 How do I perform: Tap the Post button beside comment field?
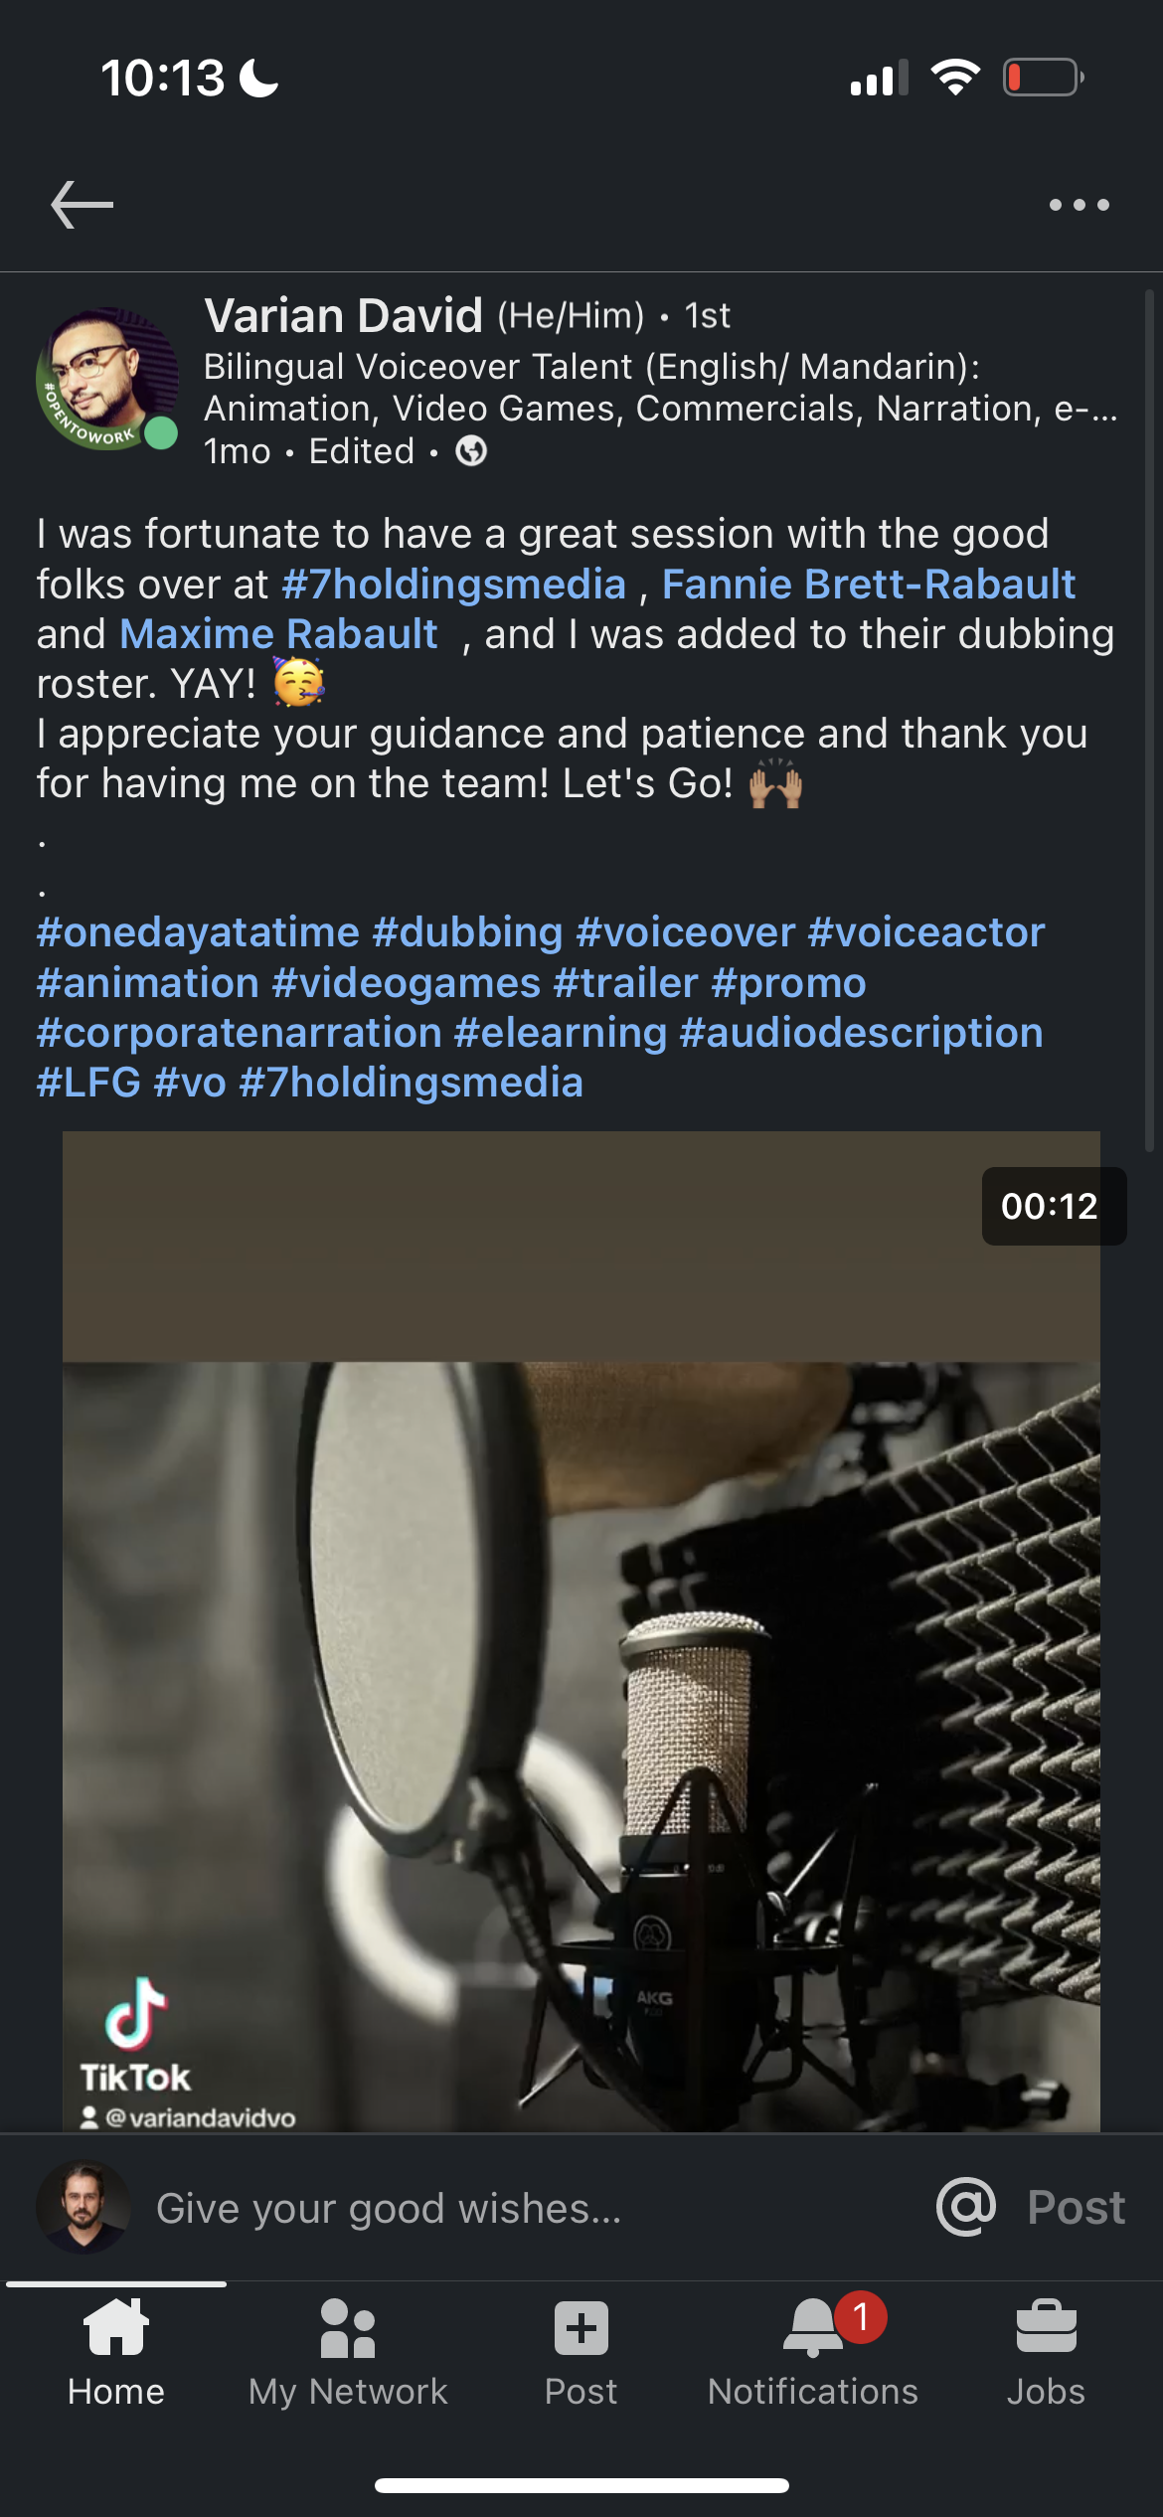(1076, 2207)
